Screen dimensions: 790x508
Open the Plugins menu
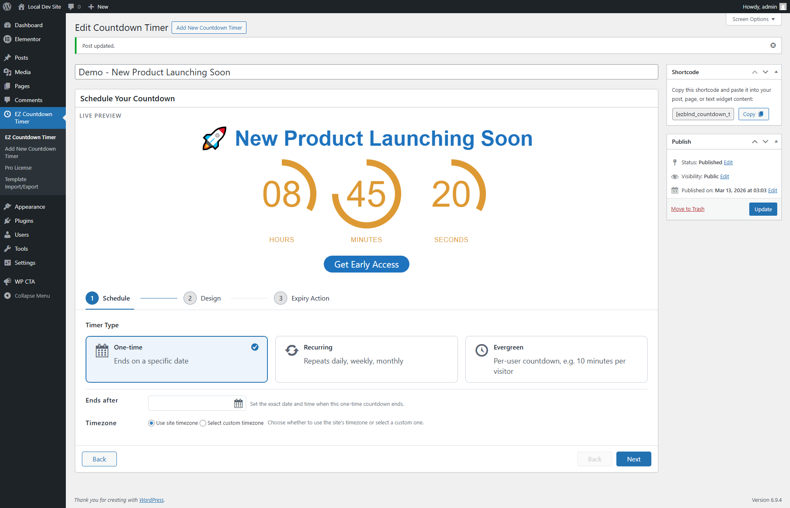pos(24,221)
